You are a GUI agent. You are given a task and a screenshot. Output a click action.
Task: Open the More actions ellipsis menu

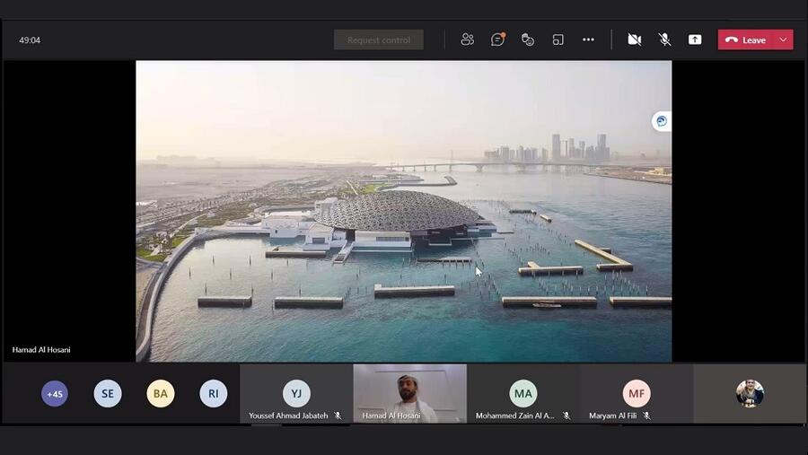click(x=588, y=39)
